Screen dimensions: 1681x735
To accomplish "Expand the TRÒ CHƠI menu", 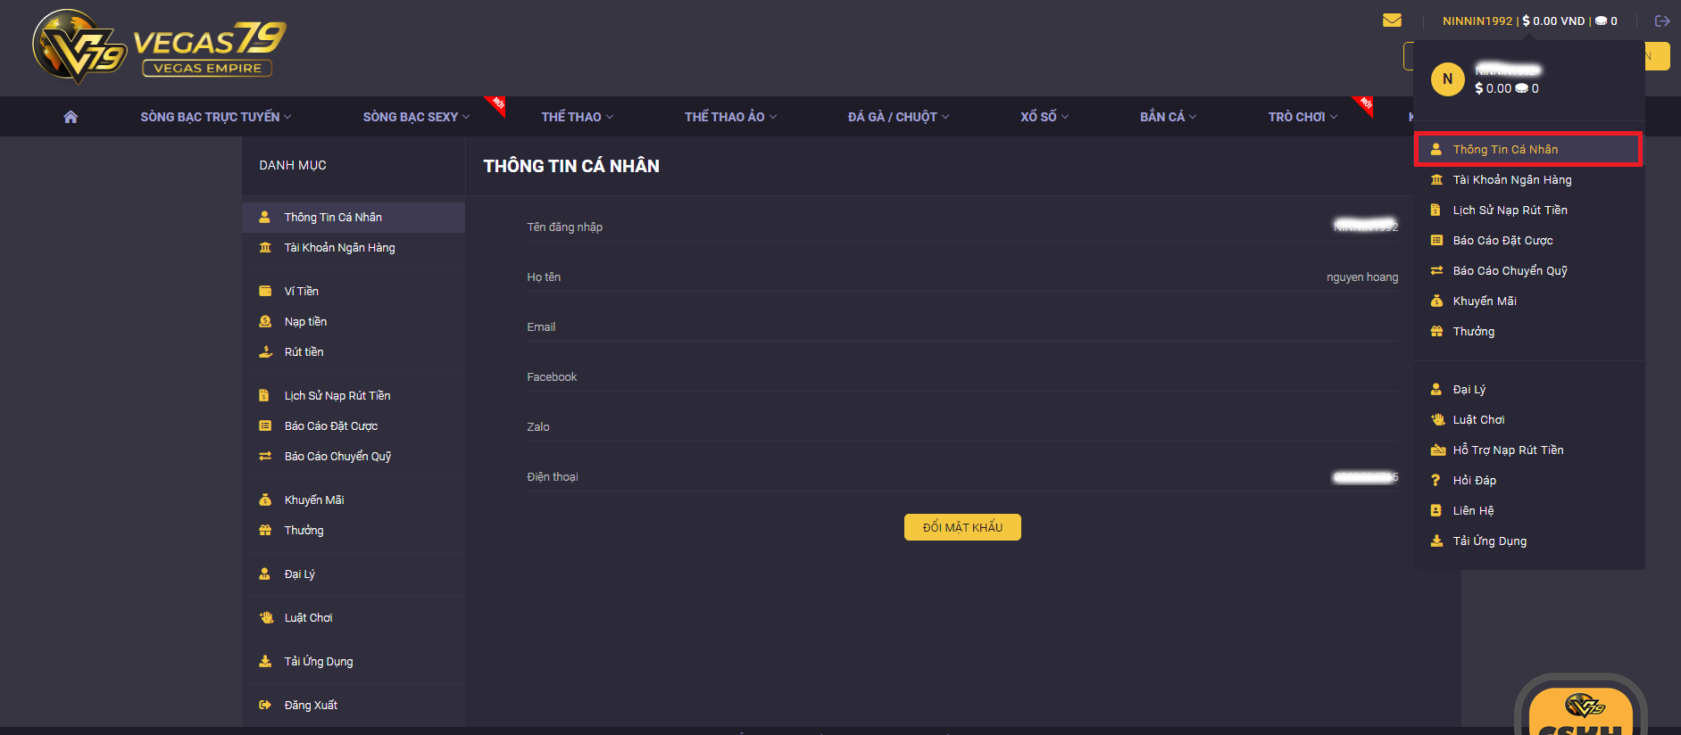I will 1302,117.
